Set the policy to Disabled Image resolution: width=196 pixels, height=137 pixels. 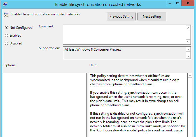pos(6,43)
